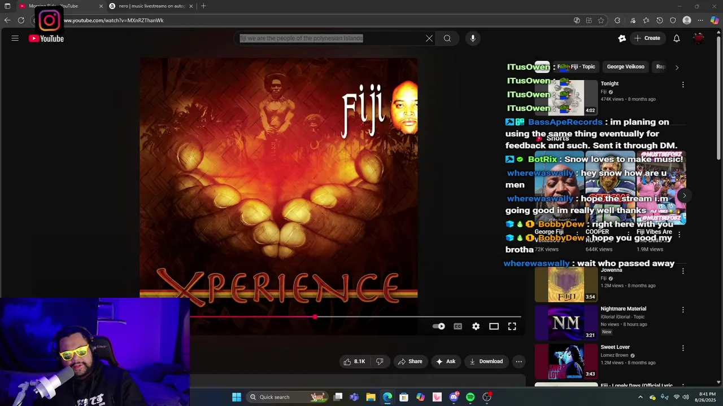Click the Create button

point(647,38)
